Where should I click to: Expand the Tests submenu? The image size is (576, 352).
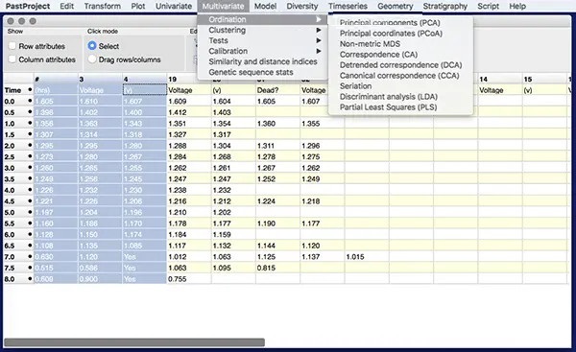pyautogui.click(x=262, y=40)
